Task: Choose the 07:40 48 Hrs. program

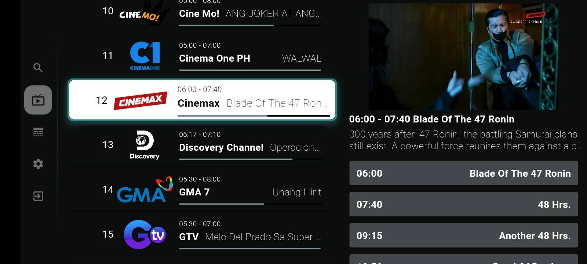Action: tap(463, 204)
